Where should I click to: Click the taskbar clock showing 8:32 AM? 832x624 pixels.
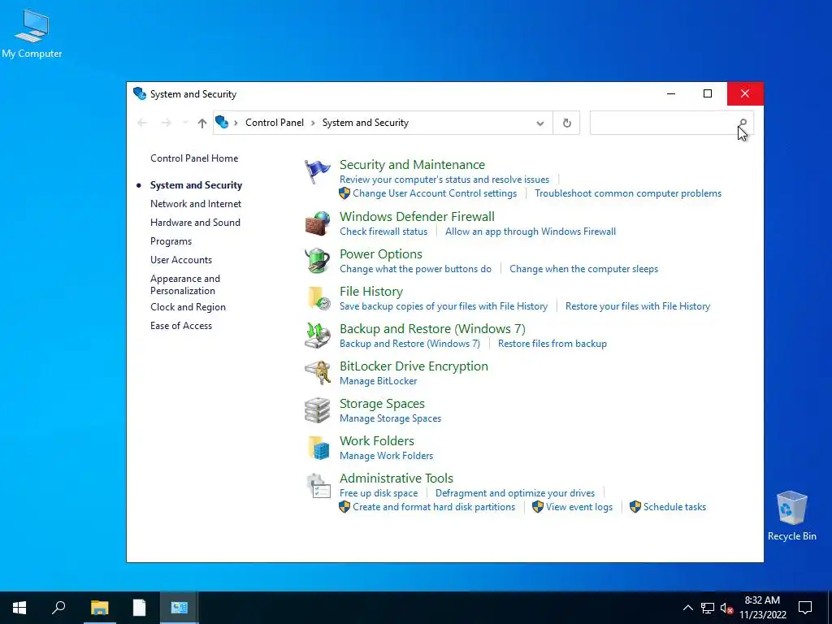coord(762,608)
